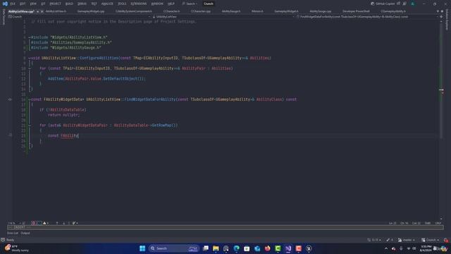Open the Search box in title bar
The image size is (451, 254).
(190, 4)
